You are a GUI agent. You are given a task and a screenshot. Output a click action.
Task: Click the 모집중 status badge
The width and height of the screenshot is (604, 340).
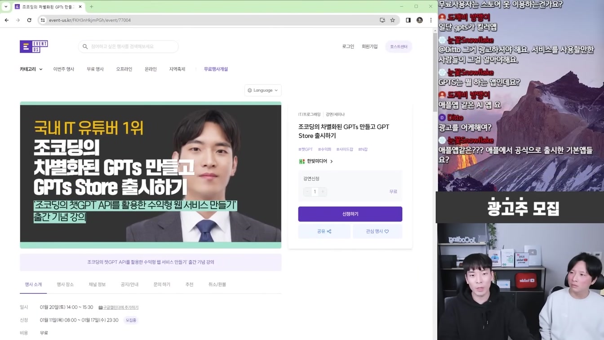tap(131, 320)
